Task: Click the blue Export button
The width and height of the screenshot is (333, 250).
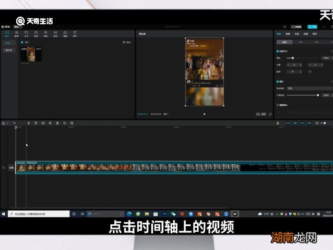Action: pyautogui.click(x=313, y=27)
